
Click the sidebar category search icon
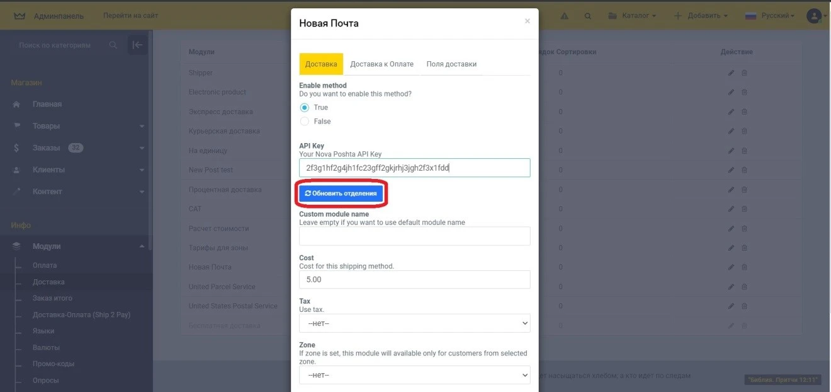[113, 45]
